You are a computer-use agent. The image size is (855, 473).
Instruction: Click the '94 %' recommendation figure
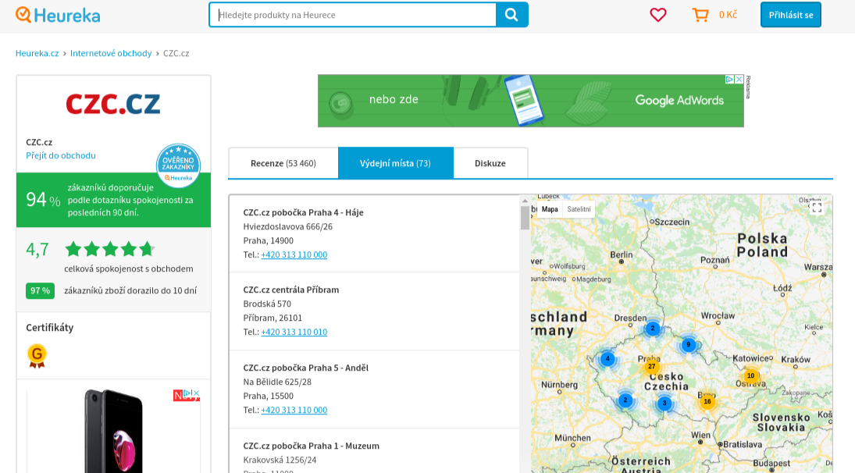click(43, 200)
